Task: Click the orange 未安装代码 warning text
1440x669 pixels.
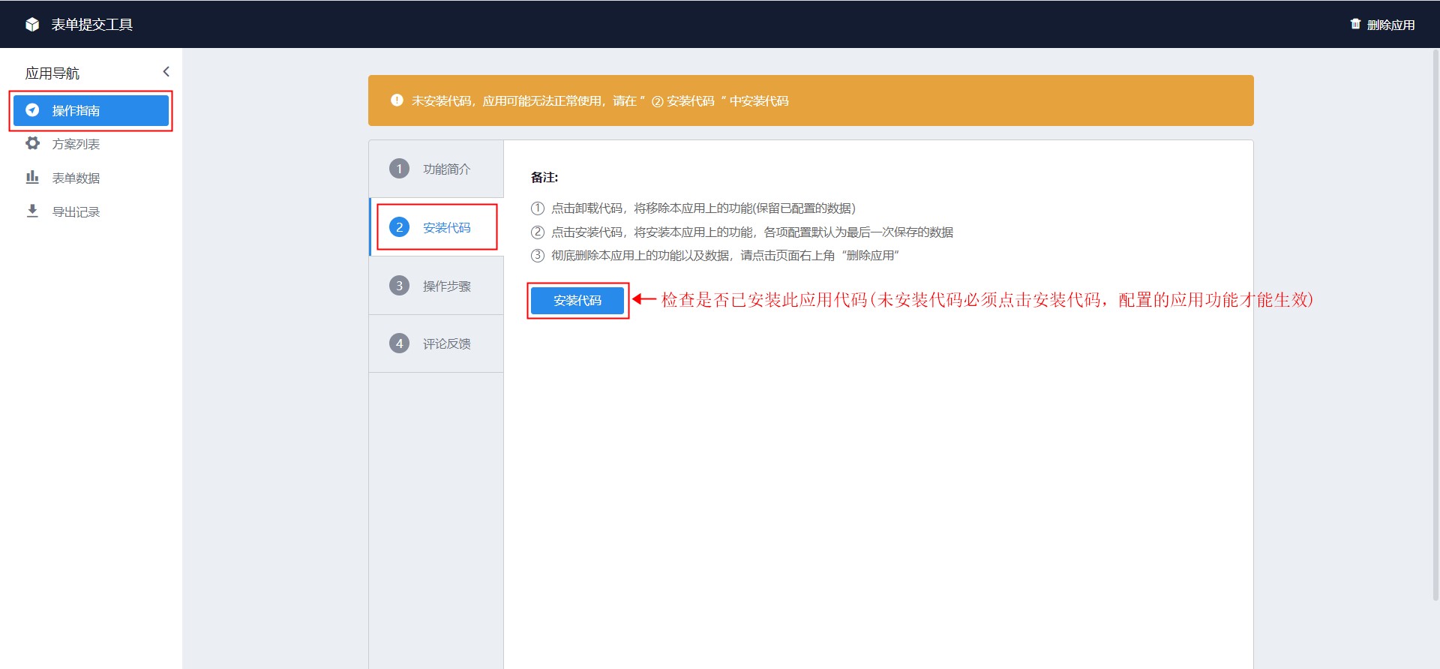Action: [600, 101]
